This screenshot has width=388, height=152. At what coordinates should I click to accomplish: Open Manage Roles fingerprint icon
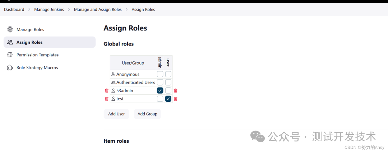point(10,30)
